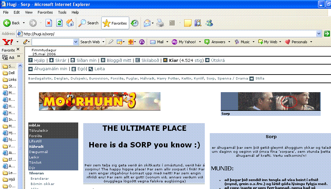
Task: Open Yahoo Answers button
Action: point(215,42)
